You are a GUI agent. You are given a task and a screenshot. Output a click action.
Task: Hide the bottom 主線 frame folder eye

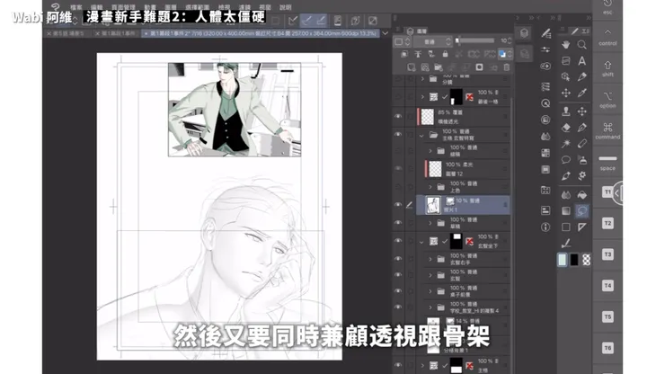coord(398,365)
